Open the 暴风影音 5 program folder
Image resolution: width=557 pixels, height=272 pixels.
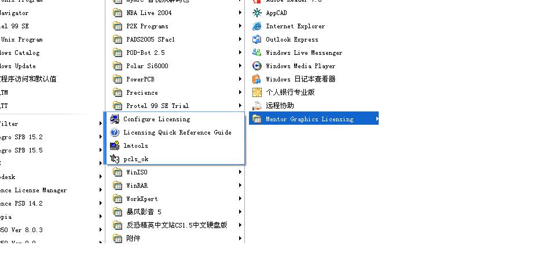pyautogui.click(x=175, y=212)
